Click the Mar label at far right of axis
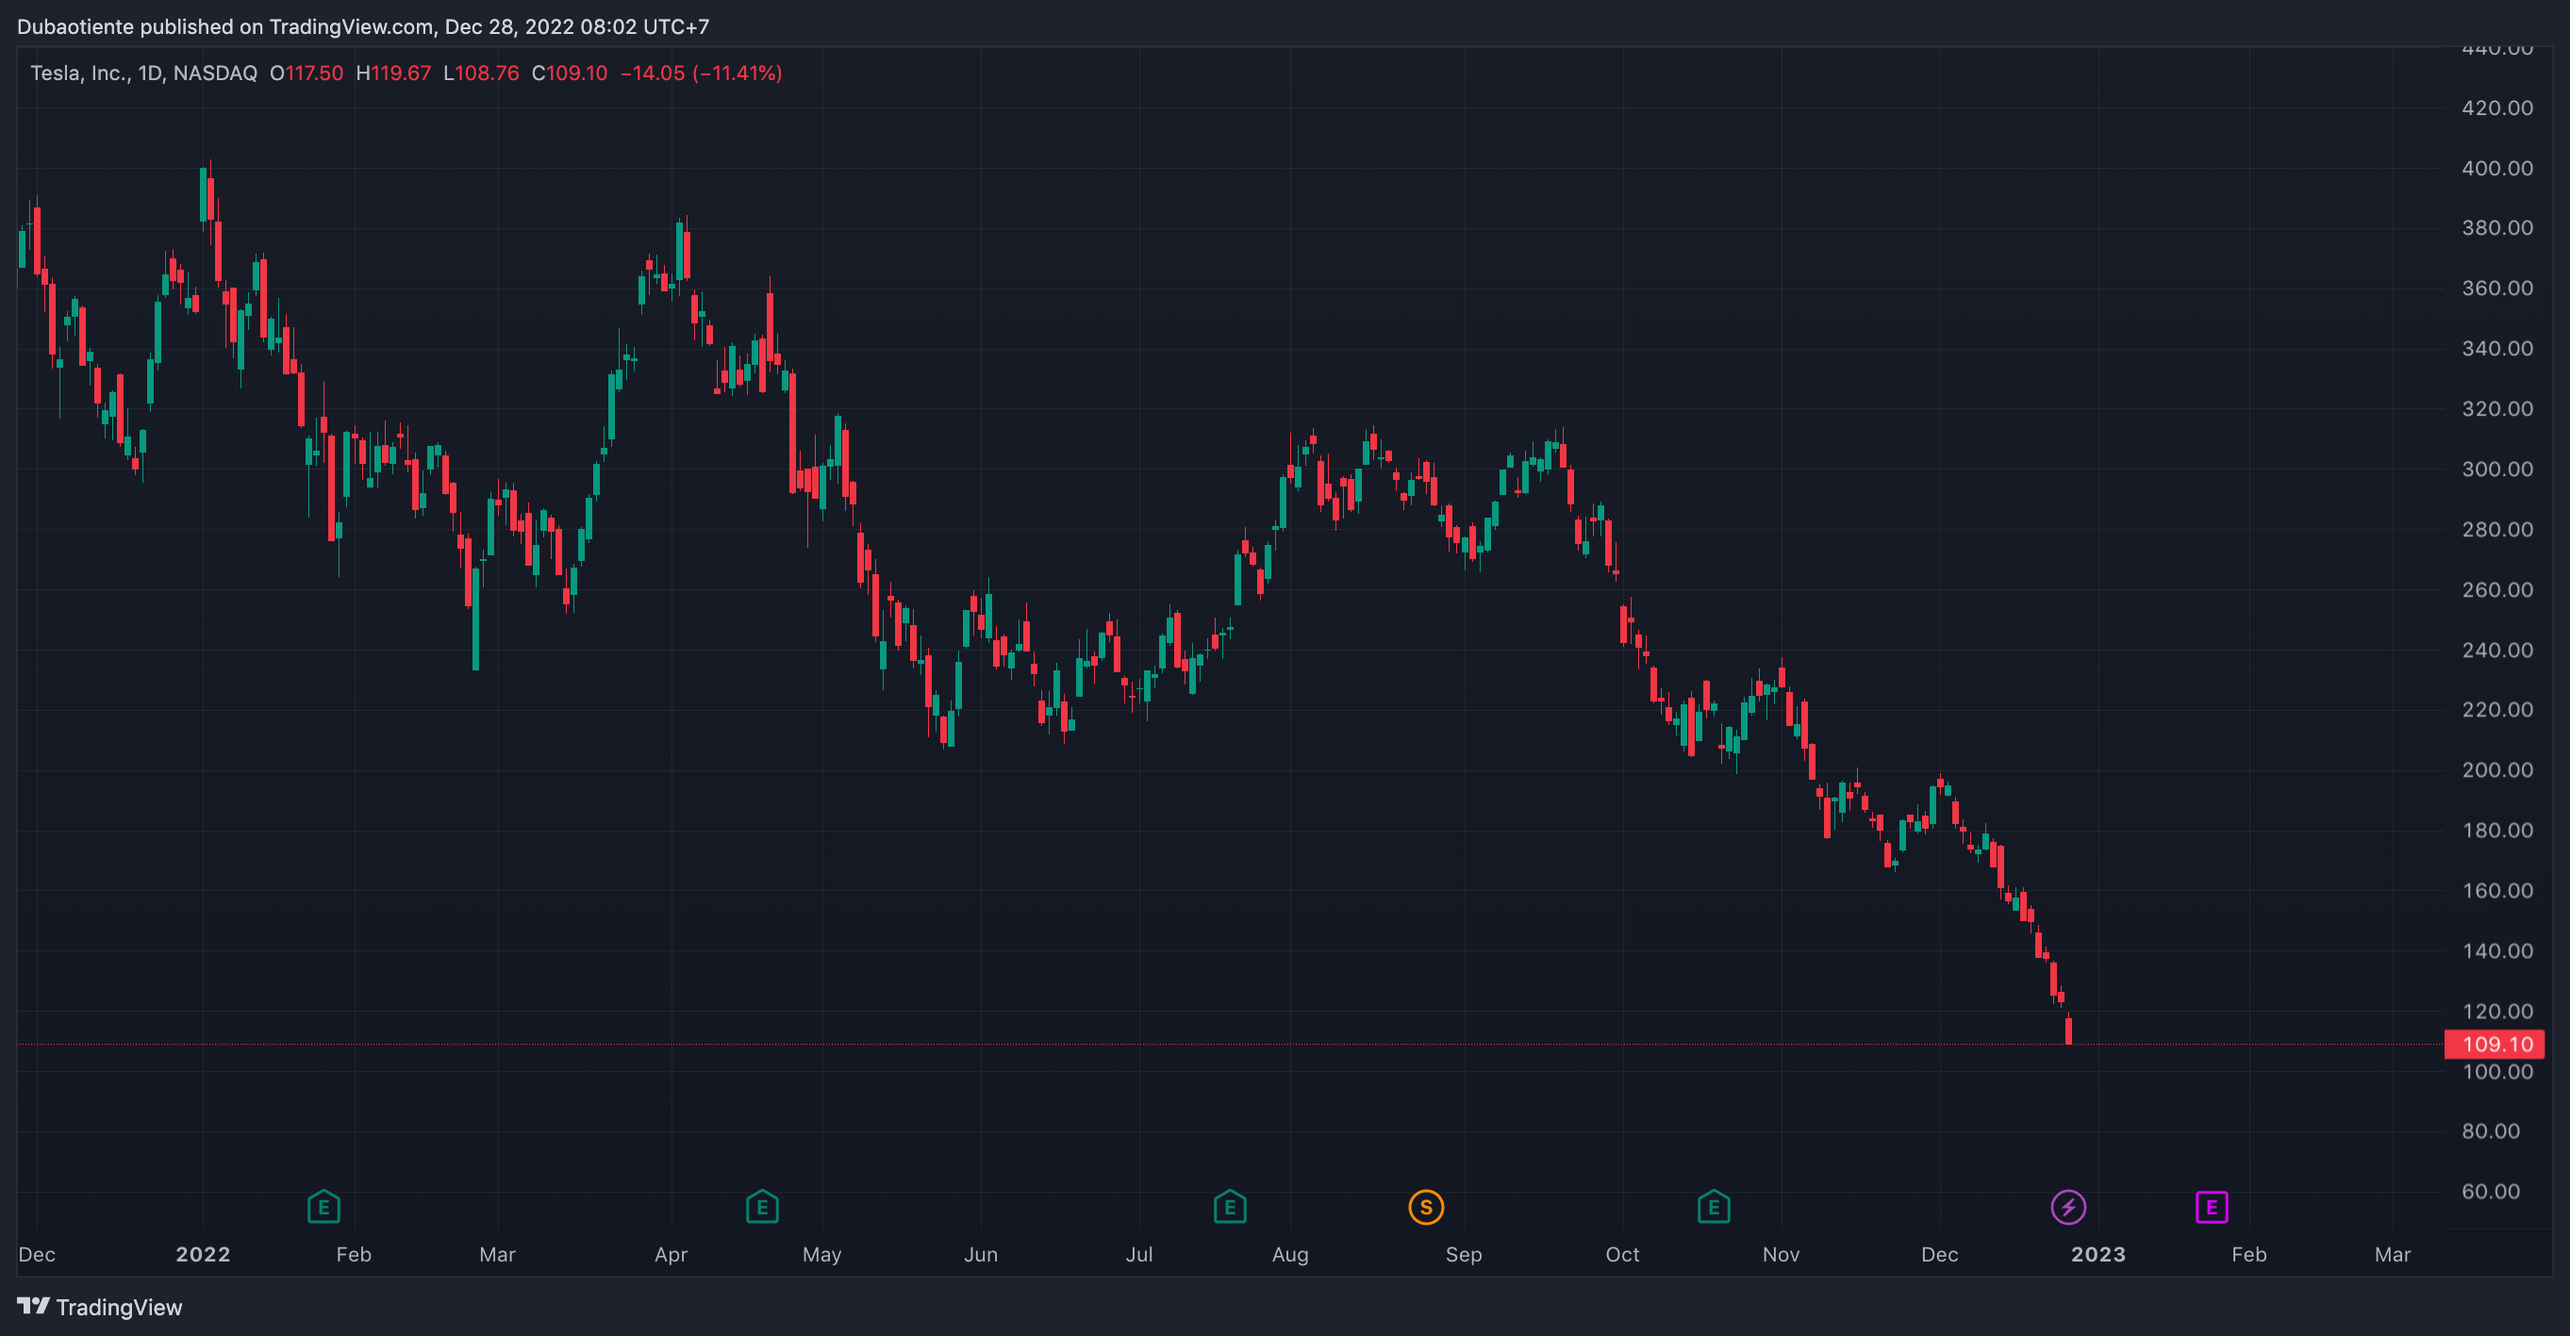This screenshot has height=1336, width=2570. point(2393,1254)
